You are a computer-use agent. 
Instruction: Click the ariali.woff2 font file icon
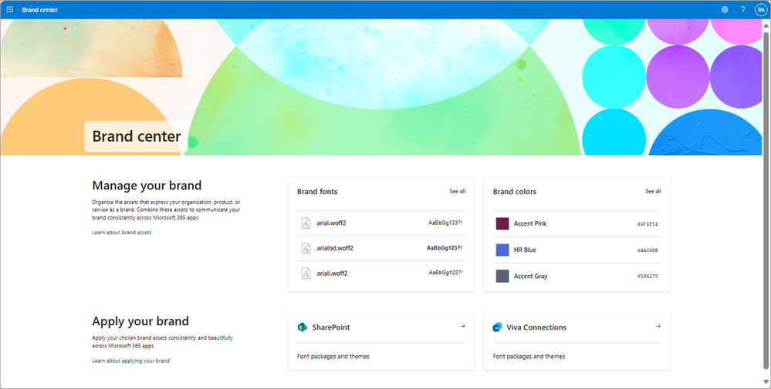(x=306, y=273)
